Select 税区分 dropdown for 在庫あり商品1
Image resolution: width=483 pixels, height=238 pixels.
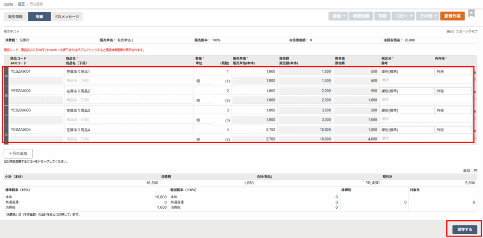[407, 72]
